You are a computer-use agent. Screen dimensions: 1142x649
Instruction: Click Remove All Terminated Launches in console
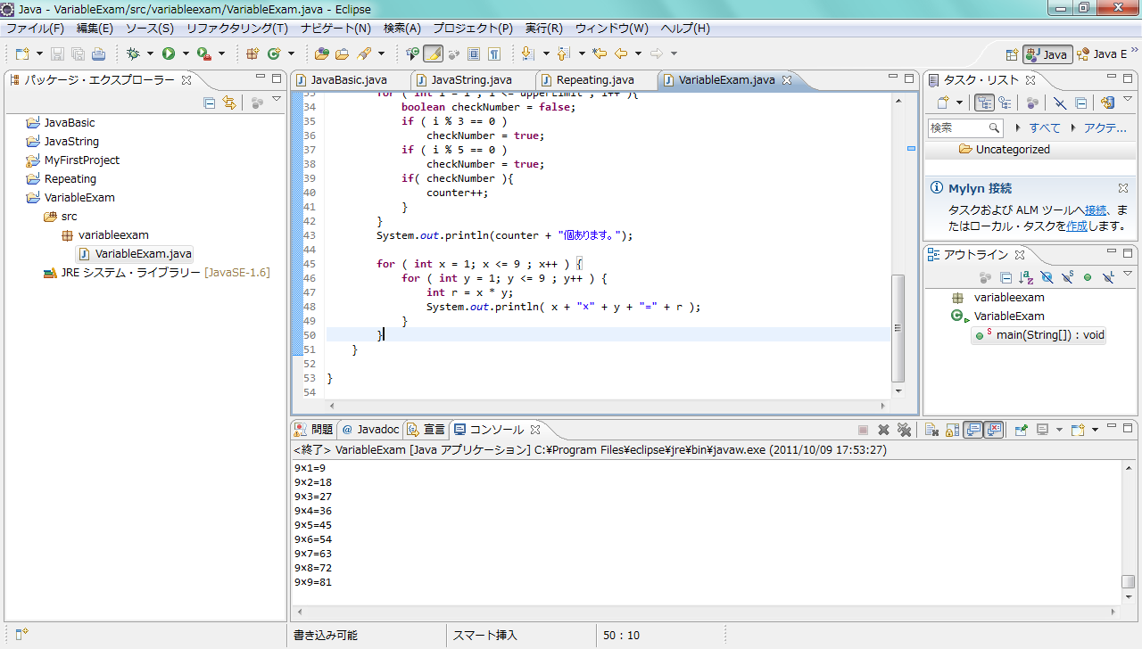904,430
